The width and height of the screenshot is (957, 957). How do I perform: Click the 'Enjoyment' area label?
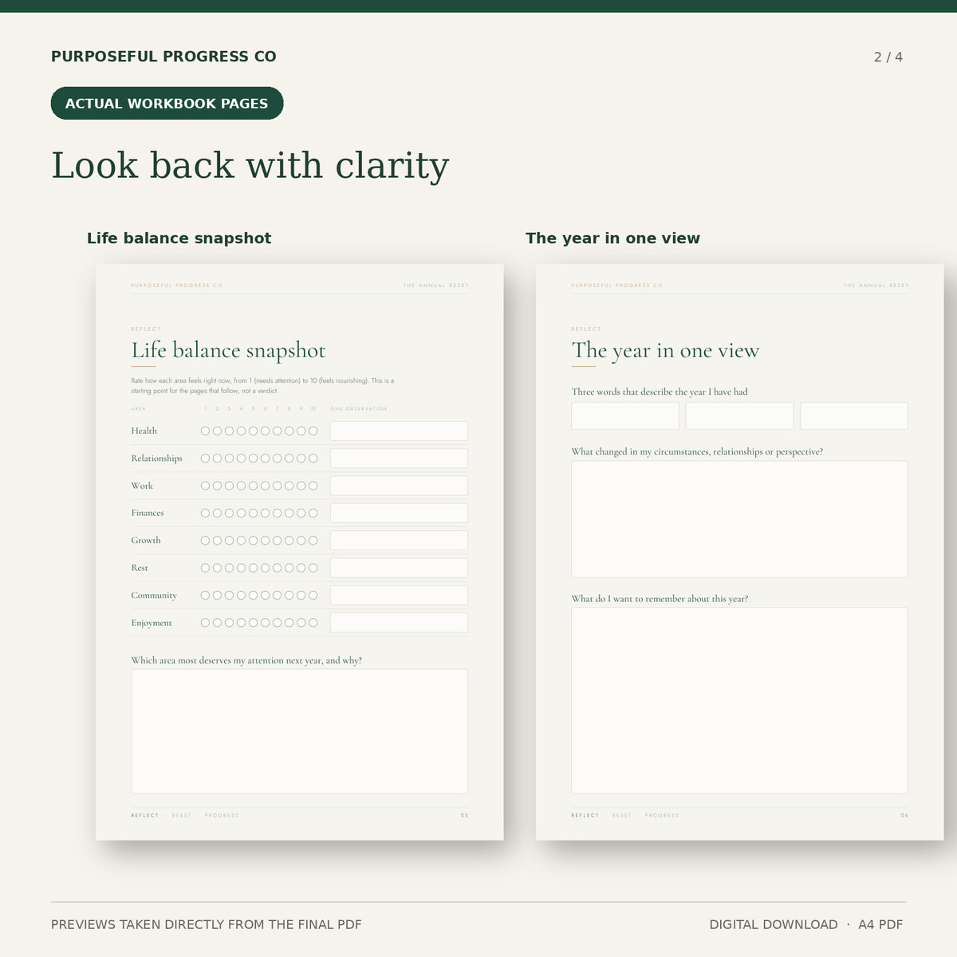152,623
